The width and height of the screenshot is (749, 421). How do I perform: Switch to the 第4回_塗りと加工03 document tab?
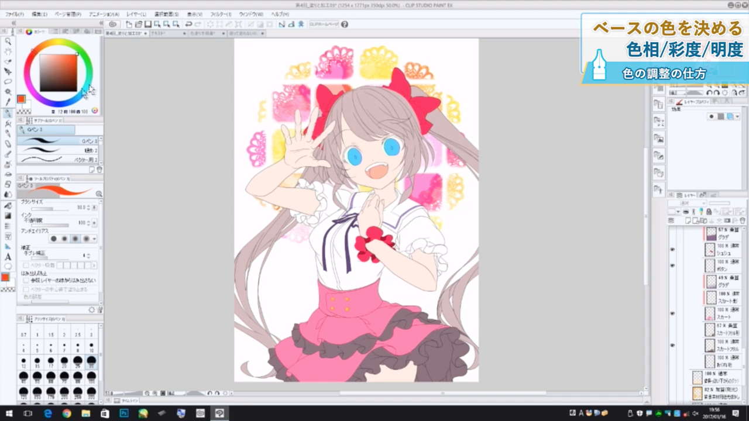point(126,33)
